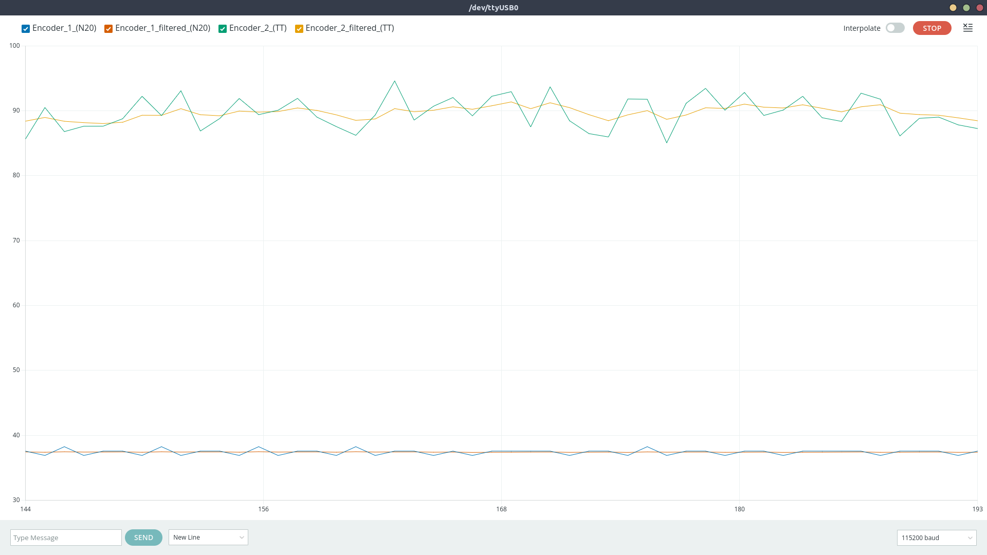Click the Encoder_2_(TT) legend label
This screenshot has width=987, height=555.
coord(258,28)
